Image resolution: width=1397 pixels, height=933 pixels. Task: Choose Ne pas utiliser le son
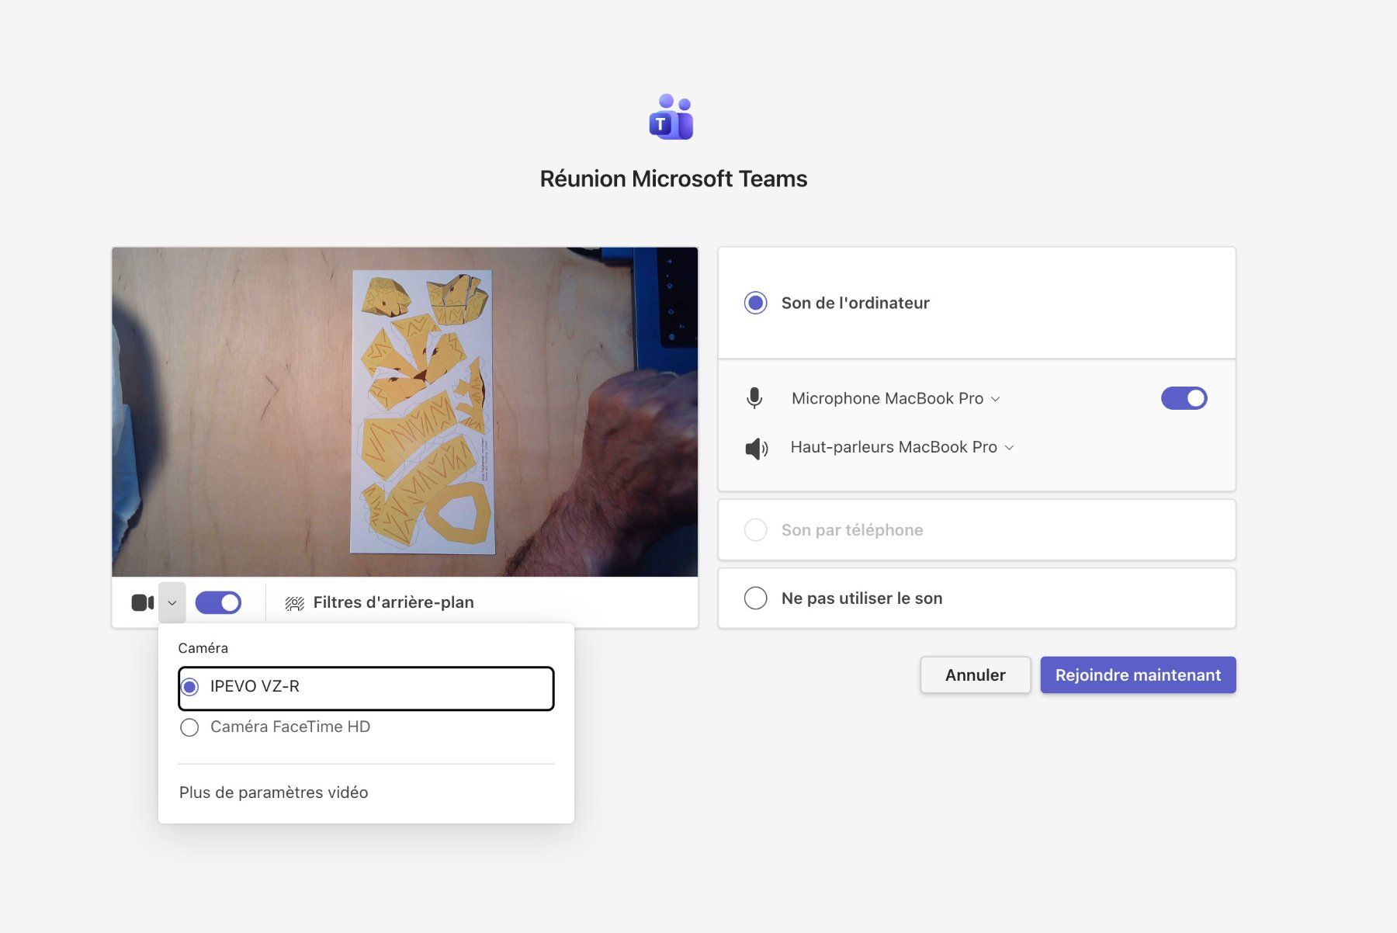coord(756,598)
